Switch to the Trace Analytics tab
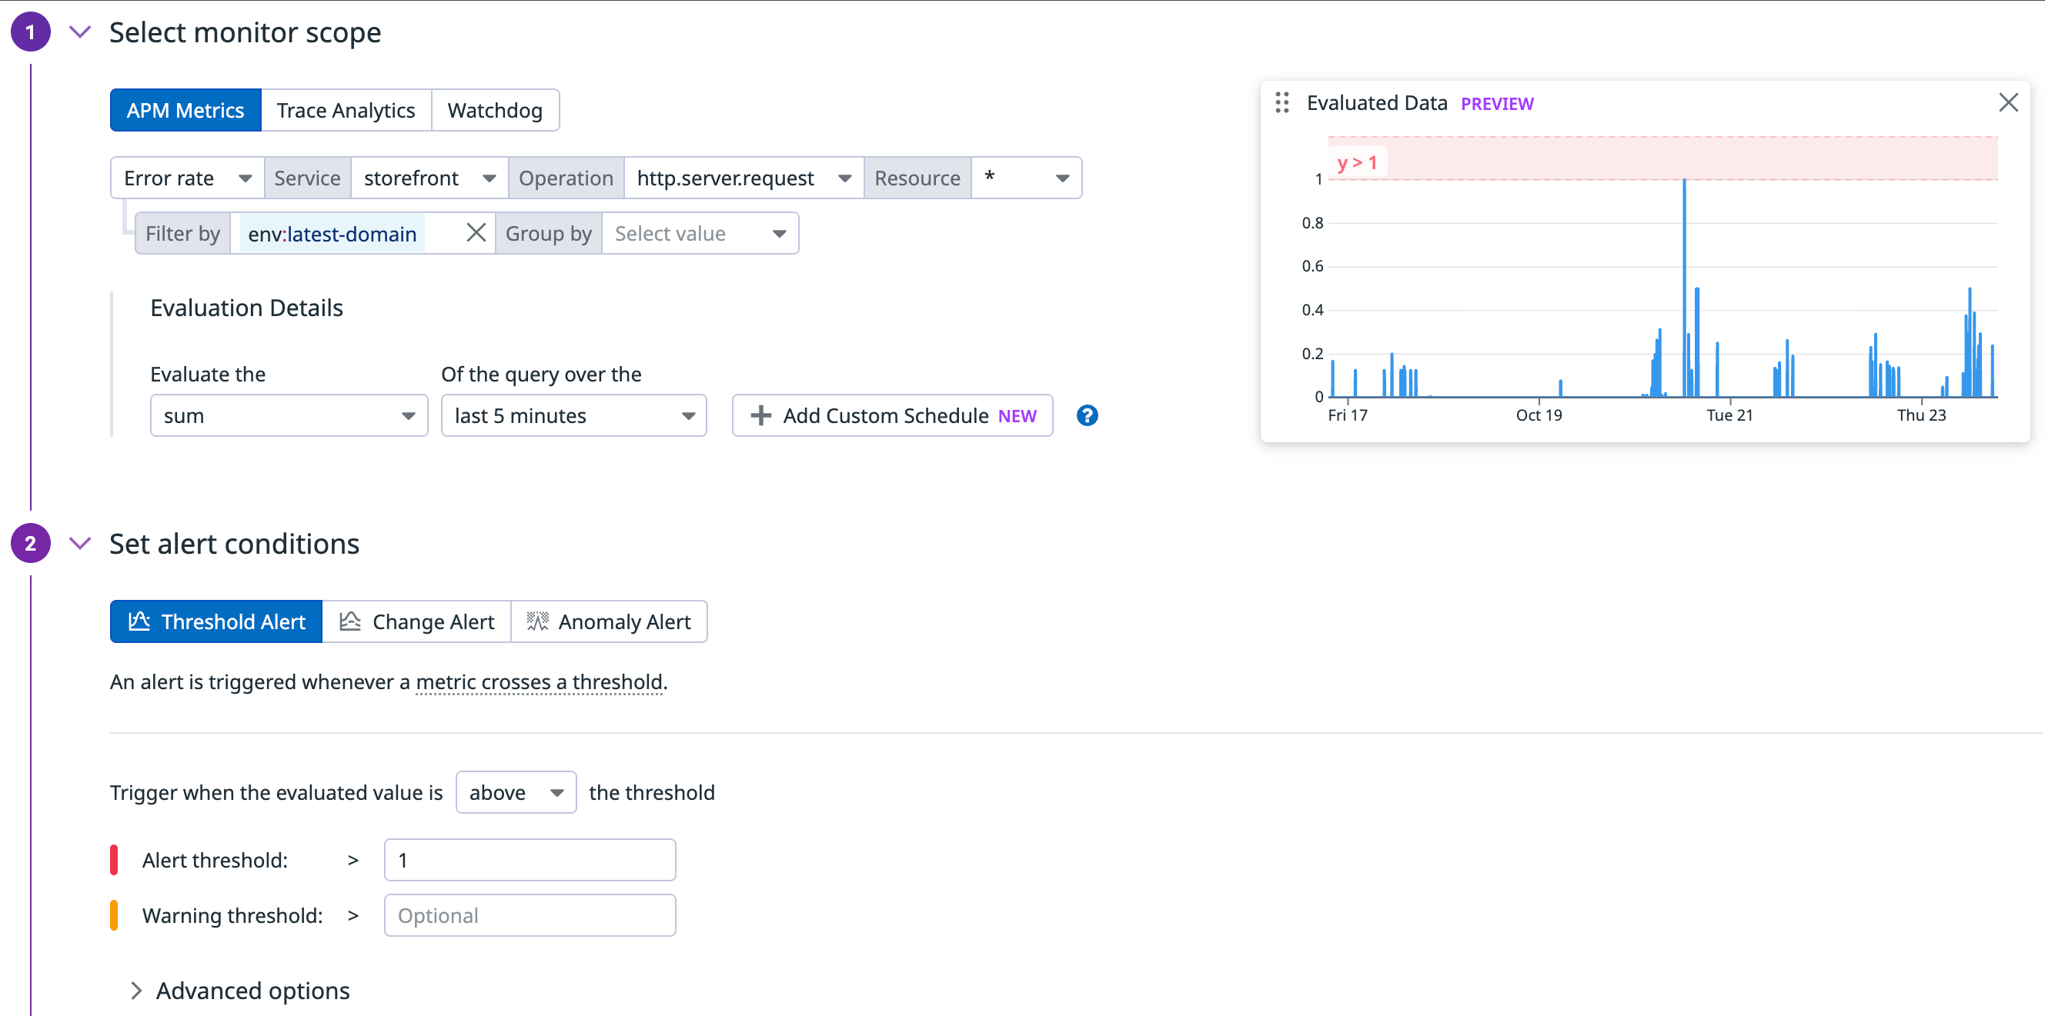 (x=346, y=110)
